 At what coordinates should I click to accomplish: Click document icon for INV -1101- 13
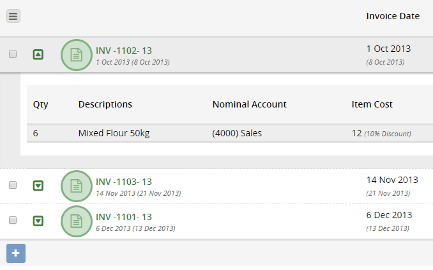(77, 221)
